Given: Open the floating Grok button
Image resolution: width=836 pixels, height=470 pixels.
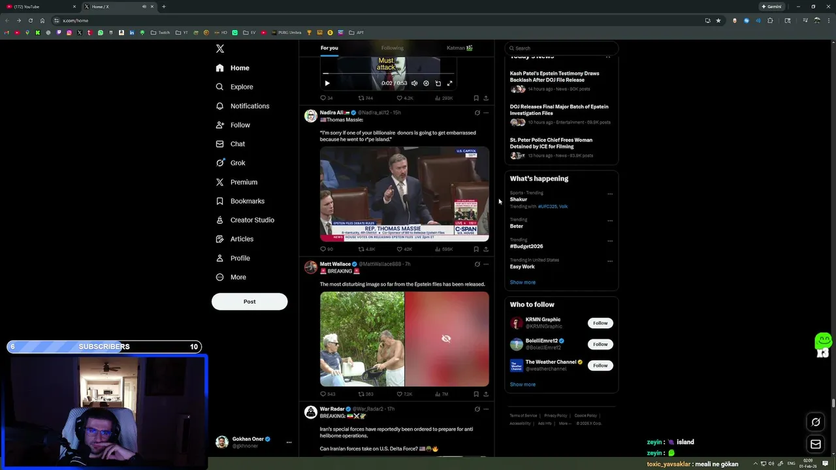Looking at the screenshot, I should tap(816, 422).
